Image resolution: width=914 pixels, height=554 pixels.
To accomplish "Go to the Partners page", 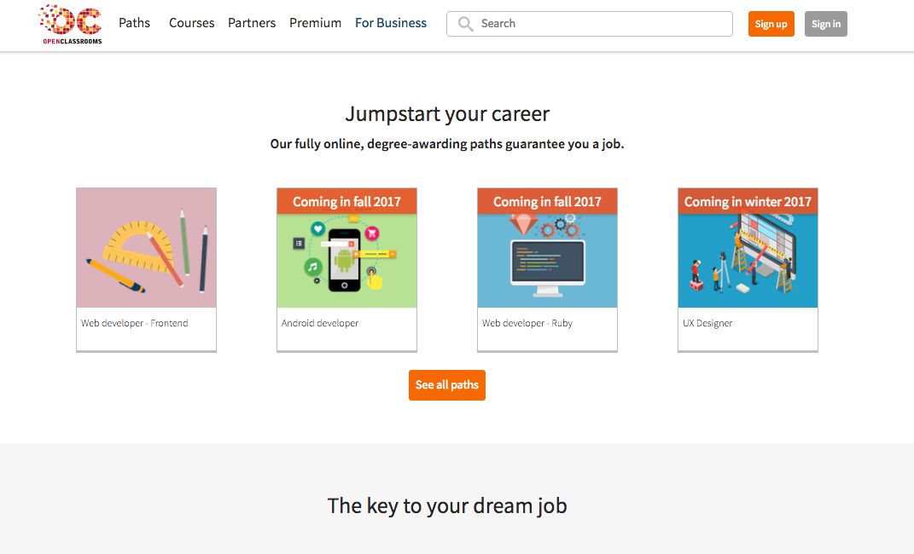I will (251, 23).
